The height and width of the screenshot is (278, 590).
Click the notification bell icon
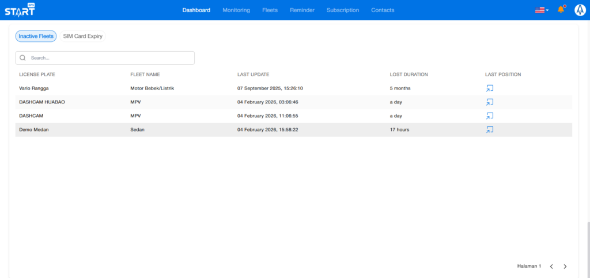click(x=561, y=10)
